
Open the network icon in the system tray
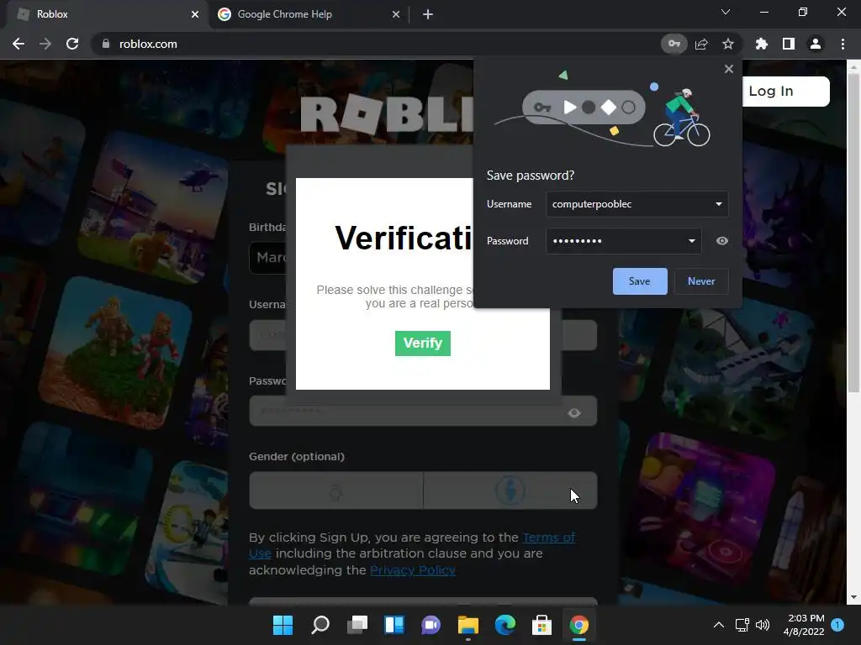coord(742,625)
